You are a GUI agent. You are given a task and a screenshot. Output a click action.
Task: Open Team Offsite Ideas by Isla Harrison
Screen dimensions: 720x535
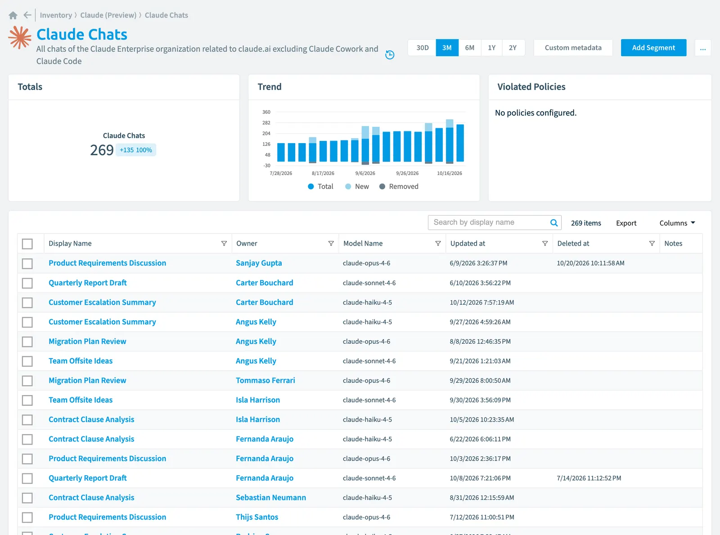point(81,400)
